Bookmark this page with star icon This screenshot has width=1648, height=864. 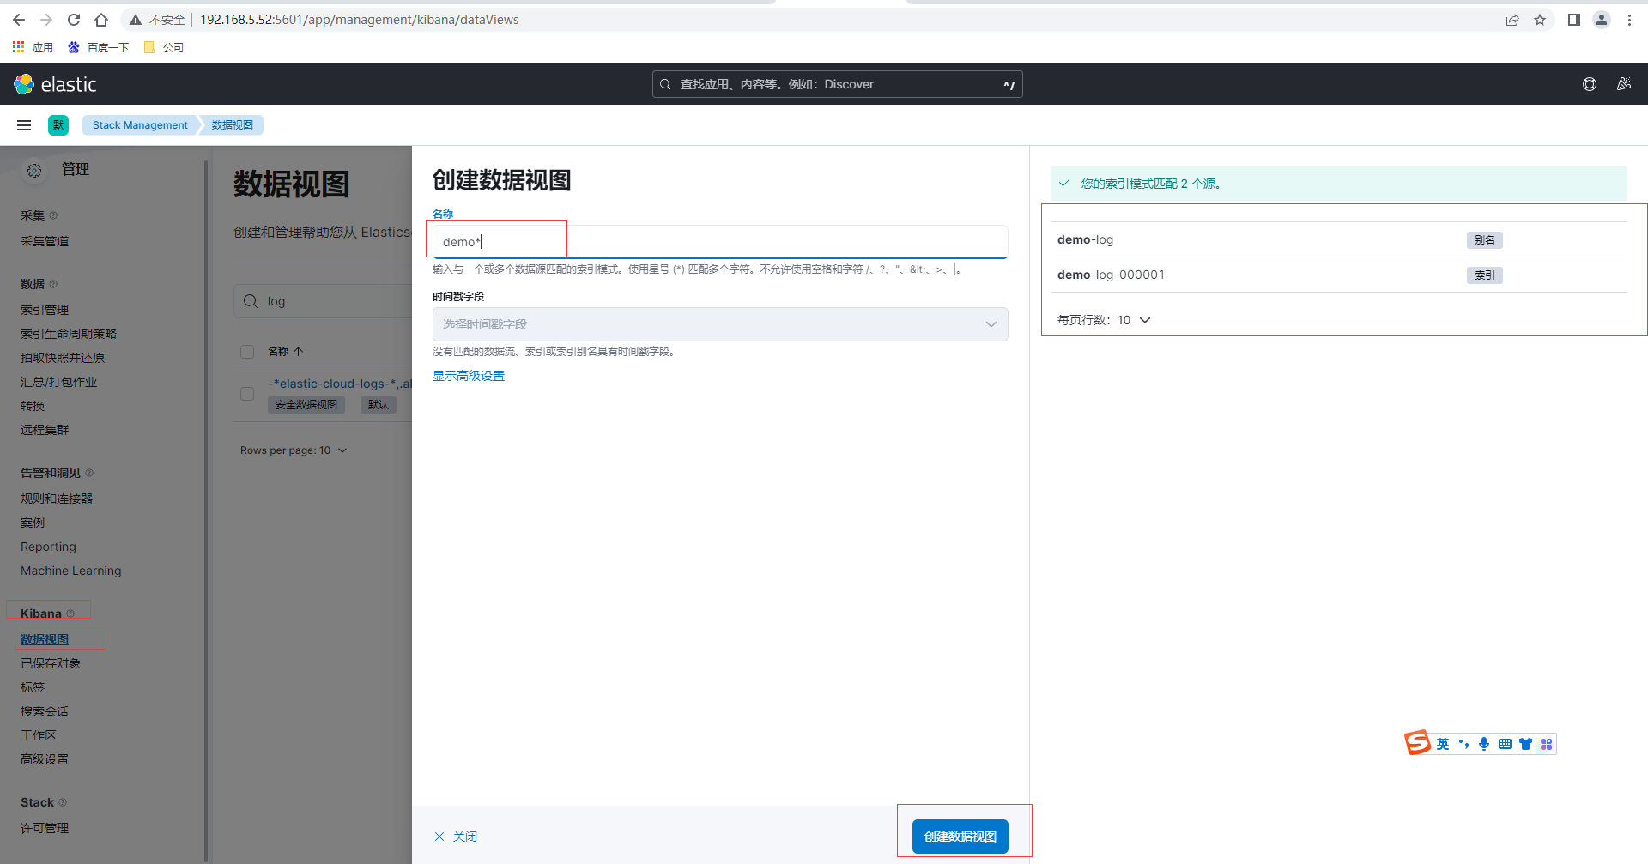1540,20
